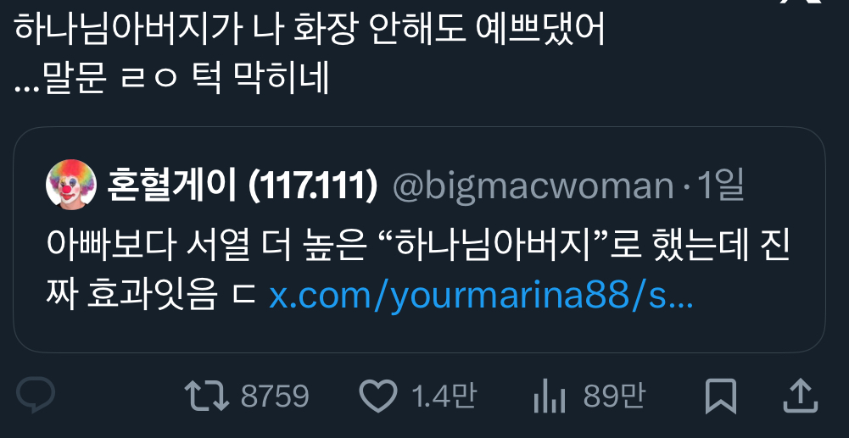This screenshot has height=438, width=849.
Task: Tap the retweet arrows icon
Action: 206,396
